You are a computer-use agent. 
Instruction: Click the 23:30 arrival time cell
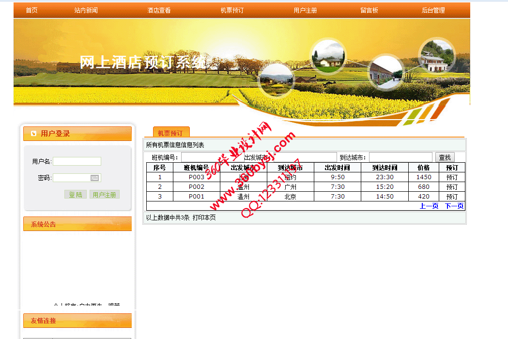tap(385, 177)
